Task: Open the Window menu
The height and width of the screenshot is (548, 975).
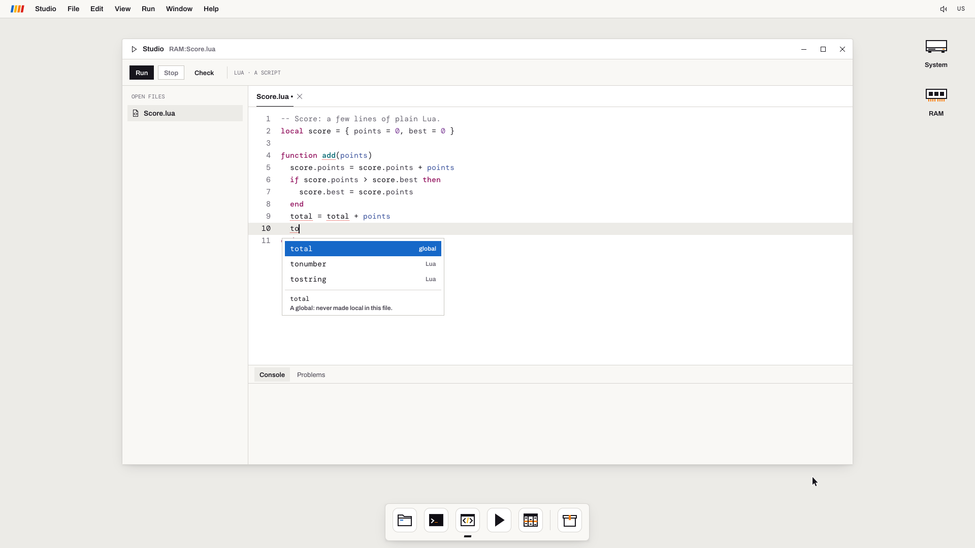Action: tap(179, 9)
